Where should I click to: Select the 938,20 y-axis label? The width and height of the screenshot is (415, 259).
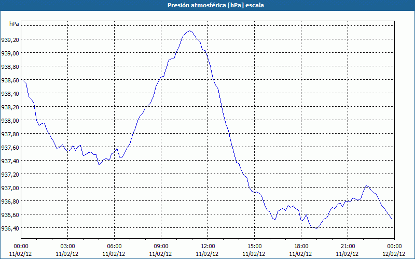(x=10, y=107)
